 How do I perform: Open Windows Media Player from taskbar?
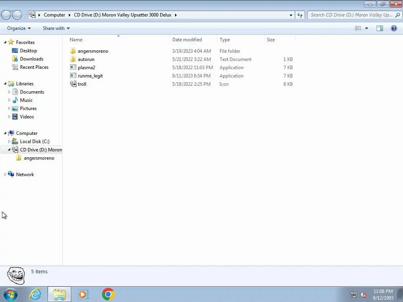click(x=83, y=294)
